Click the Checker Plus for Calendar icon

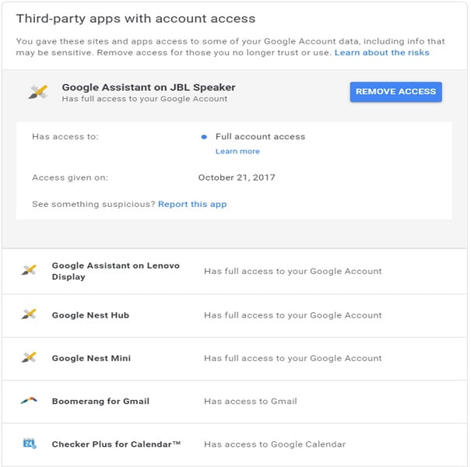(30, 444)
